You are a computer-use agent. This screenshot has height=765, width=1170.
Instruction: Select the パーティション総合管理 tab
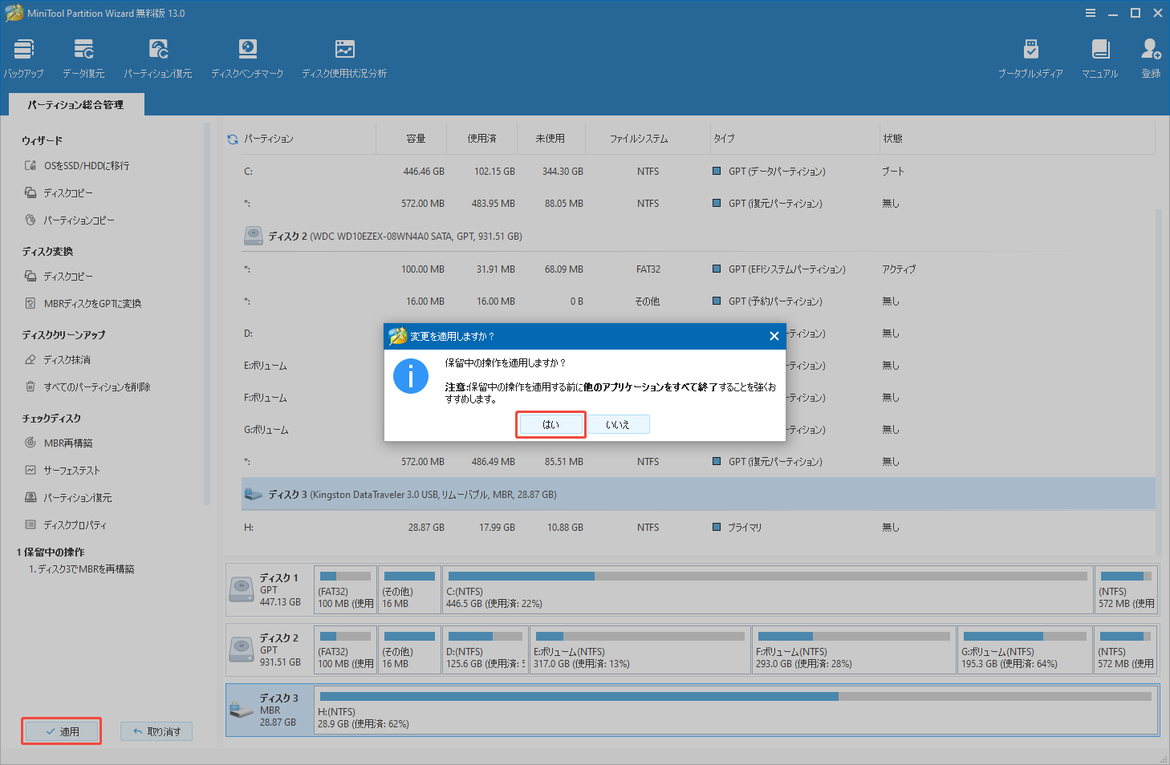point(75,103)
